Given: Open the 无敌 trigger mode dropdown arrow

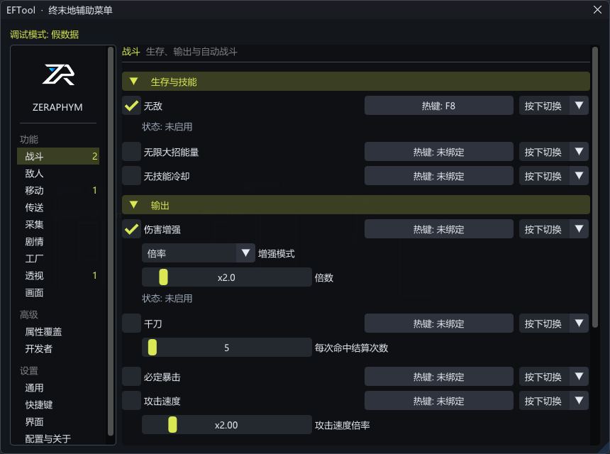Looking at the screenshot, I should [x=579, y=106].
